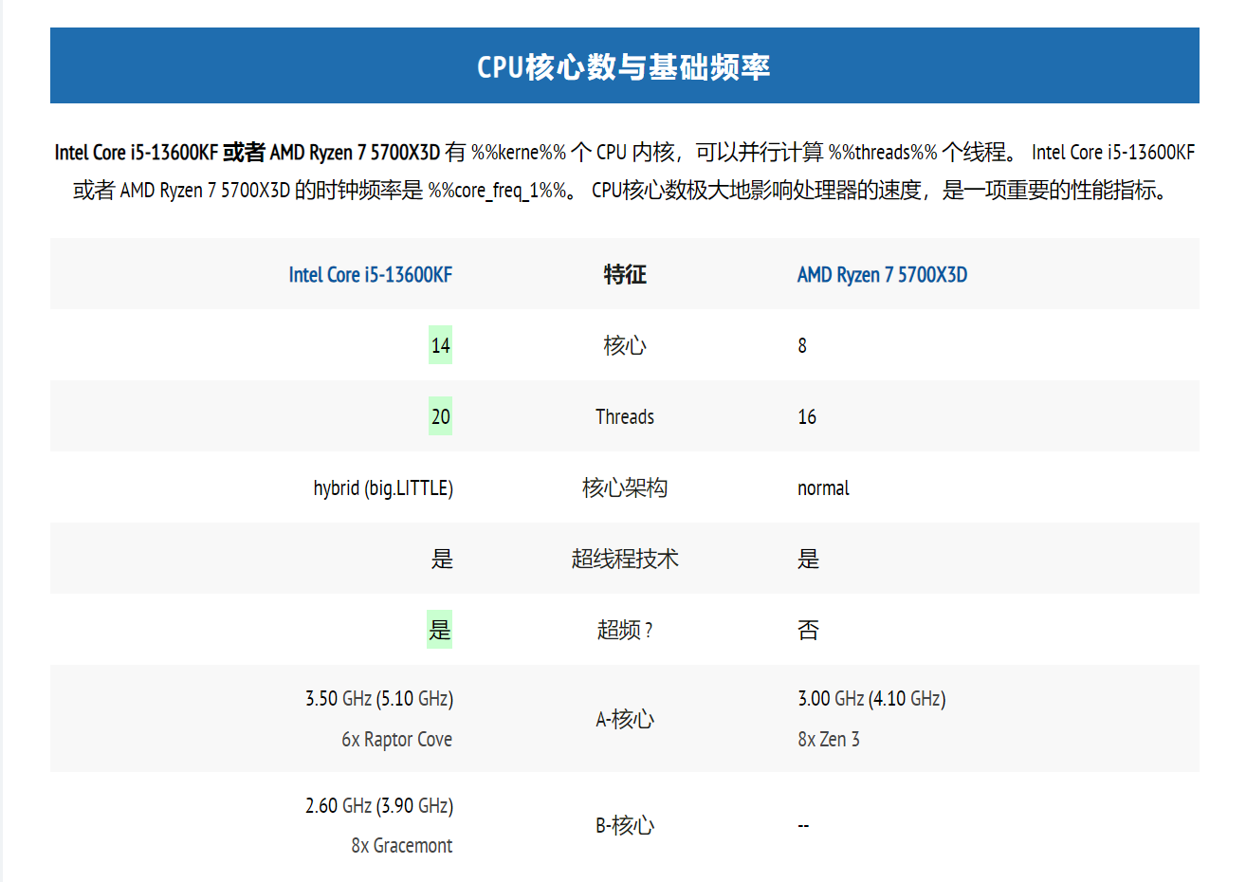Click the 核心架构 row label
The width and height of the screenshot is (1246, 882).
coord(625,487)
